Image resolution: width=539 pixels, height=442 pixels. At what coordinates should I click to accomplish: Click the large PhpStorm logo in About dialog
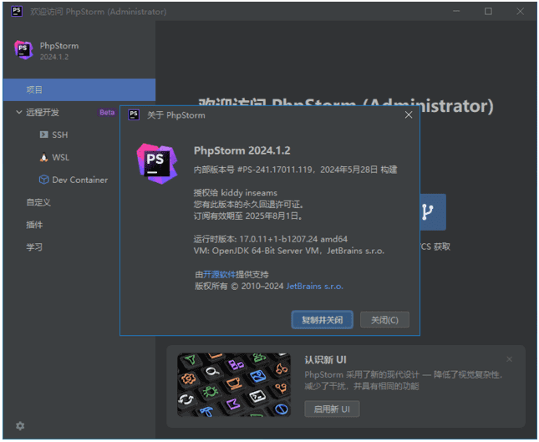pos(156,162)
